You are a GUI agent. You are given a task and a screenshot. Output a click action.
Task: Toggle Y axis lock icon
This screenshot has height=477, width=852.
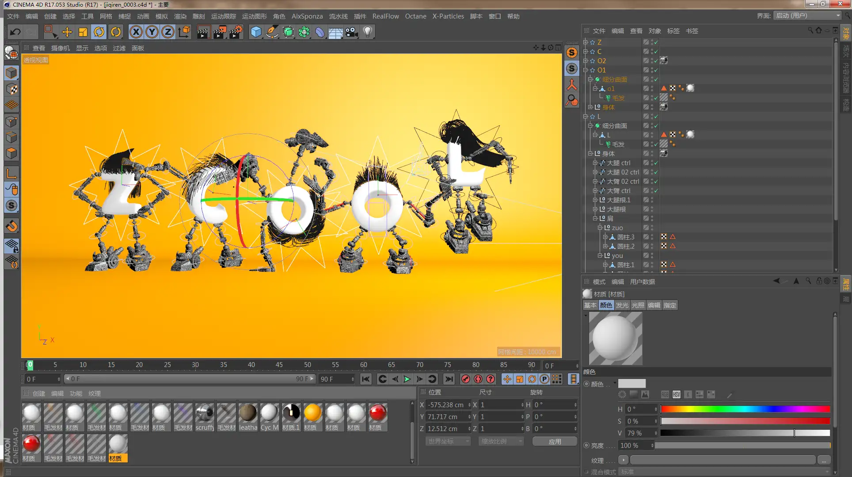pyautogui.click(x=152, y=32)
